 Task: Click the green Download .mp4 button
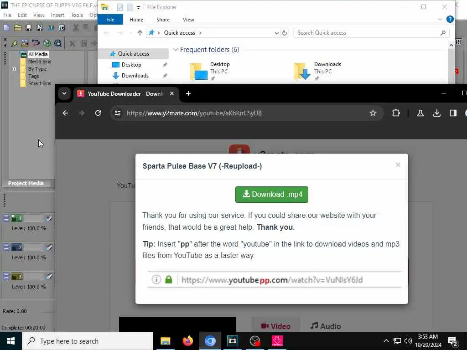click(x=272, y=194)
